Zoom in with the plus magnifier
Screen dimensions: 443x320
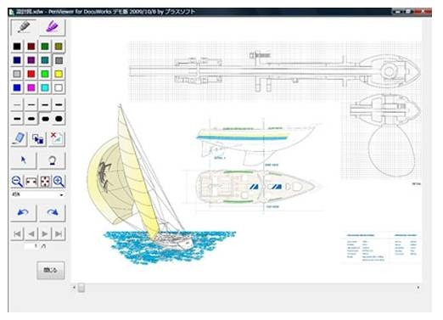tap(59, 182)
